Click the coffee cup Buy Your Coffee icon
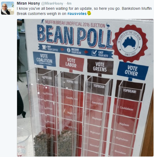The image size is (154, 157). coord(44,47)
